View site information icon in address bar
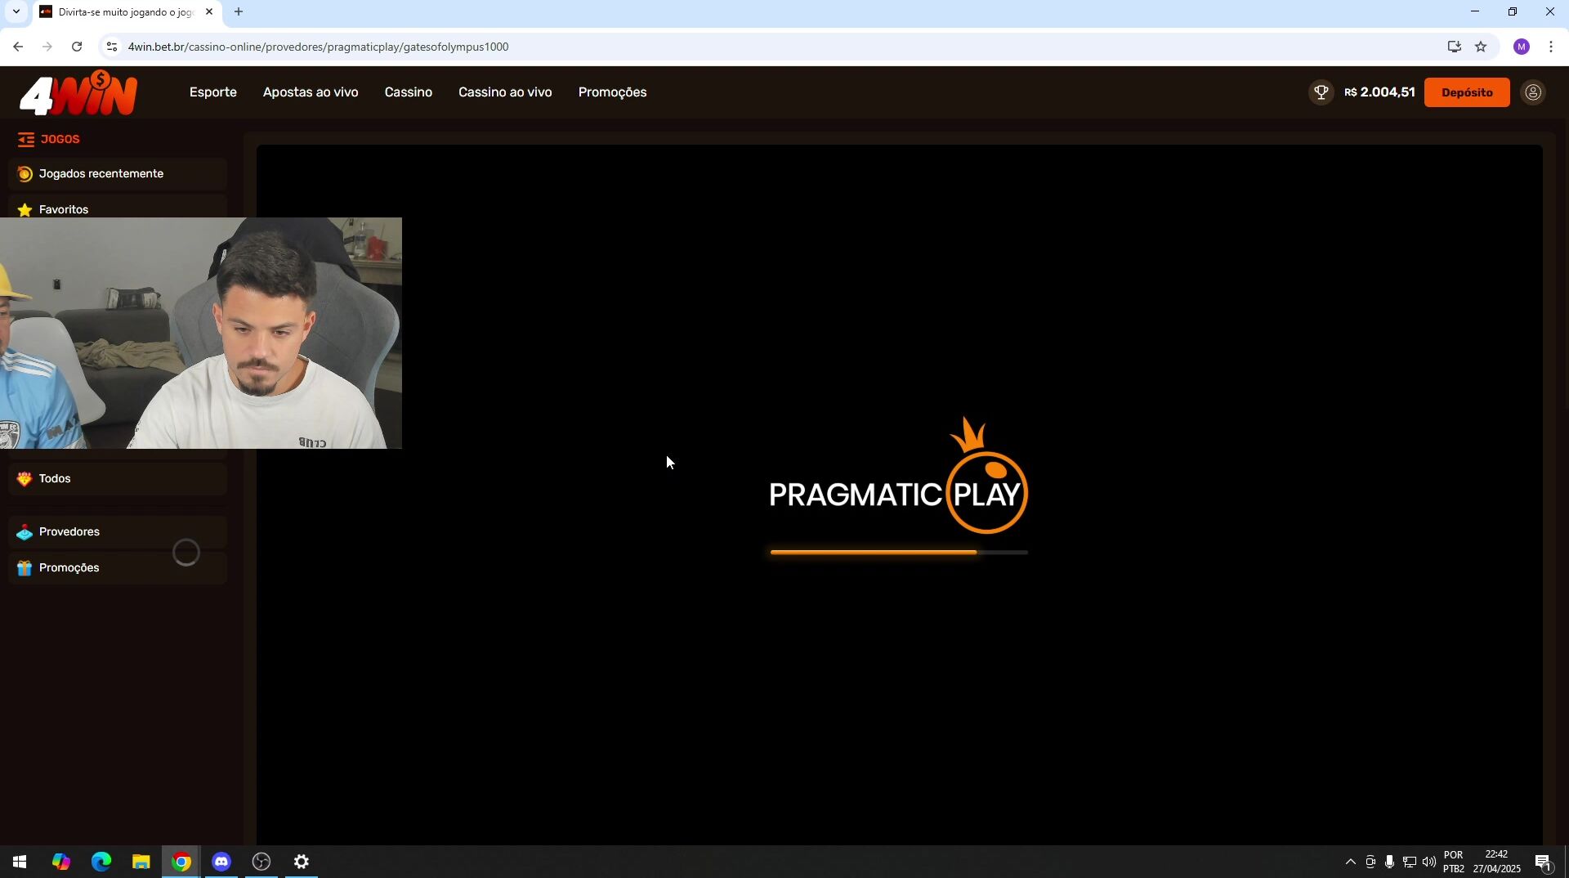Image resolution: width=1569 pixels, height=878 pixels. [x=112, y=47]
